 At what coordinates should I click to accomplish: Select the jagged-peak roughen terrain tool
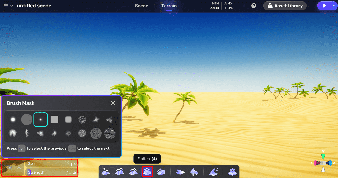[133, 172]
